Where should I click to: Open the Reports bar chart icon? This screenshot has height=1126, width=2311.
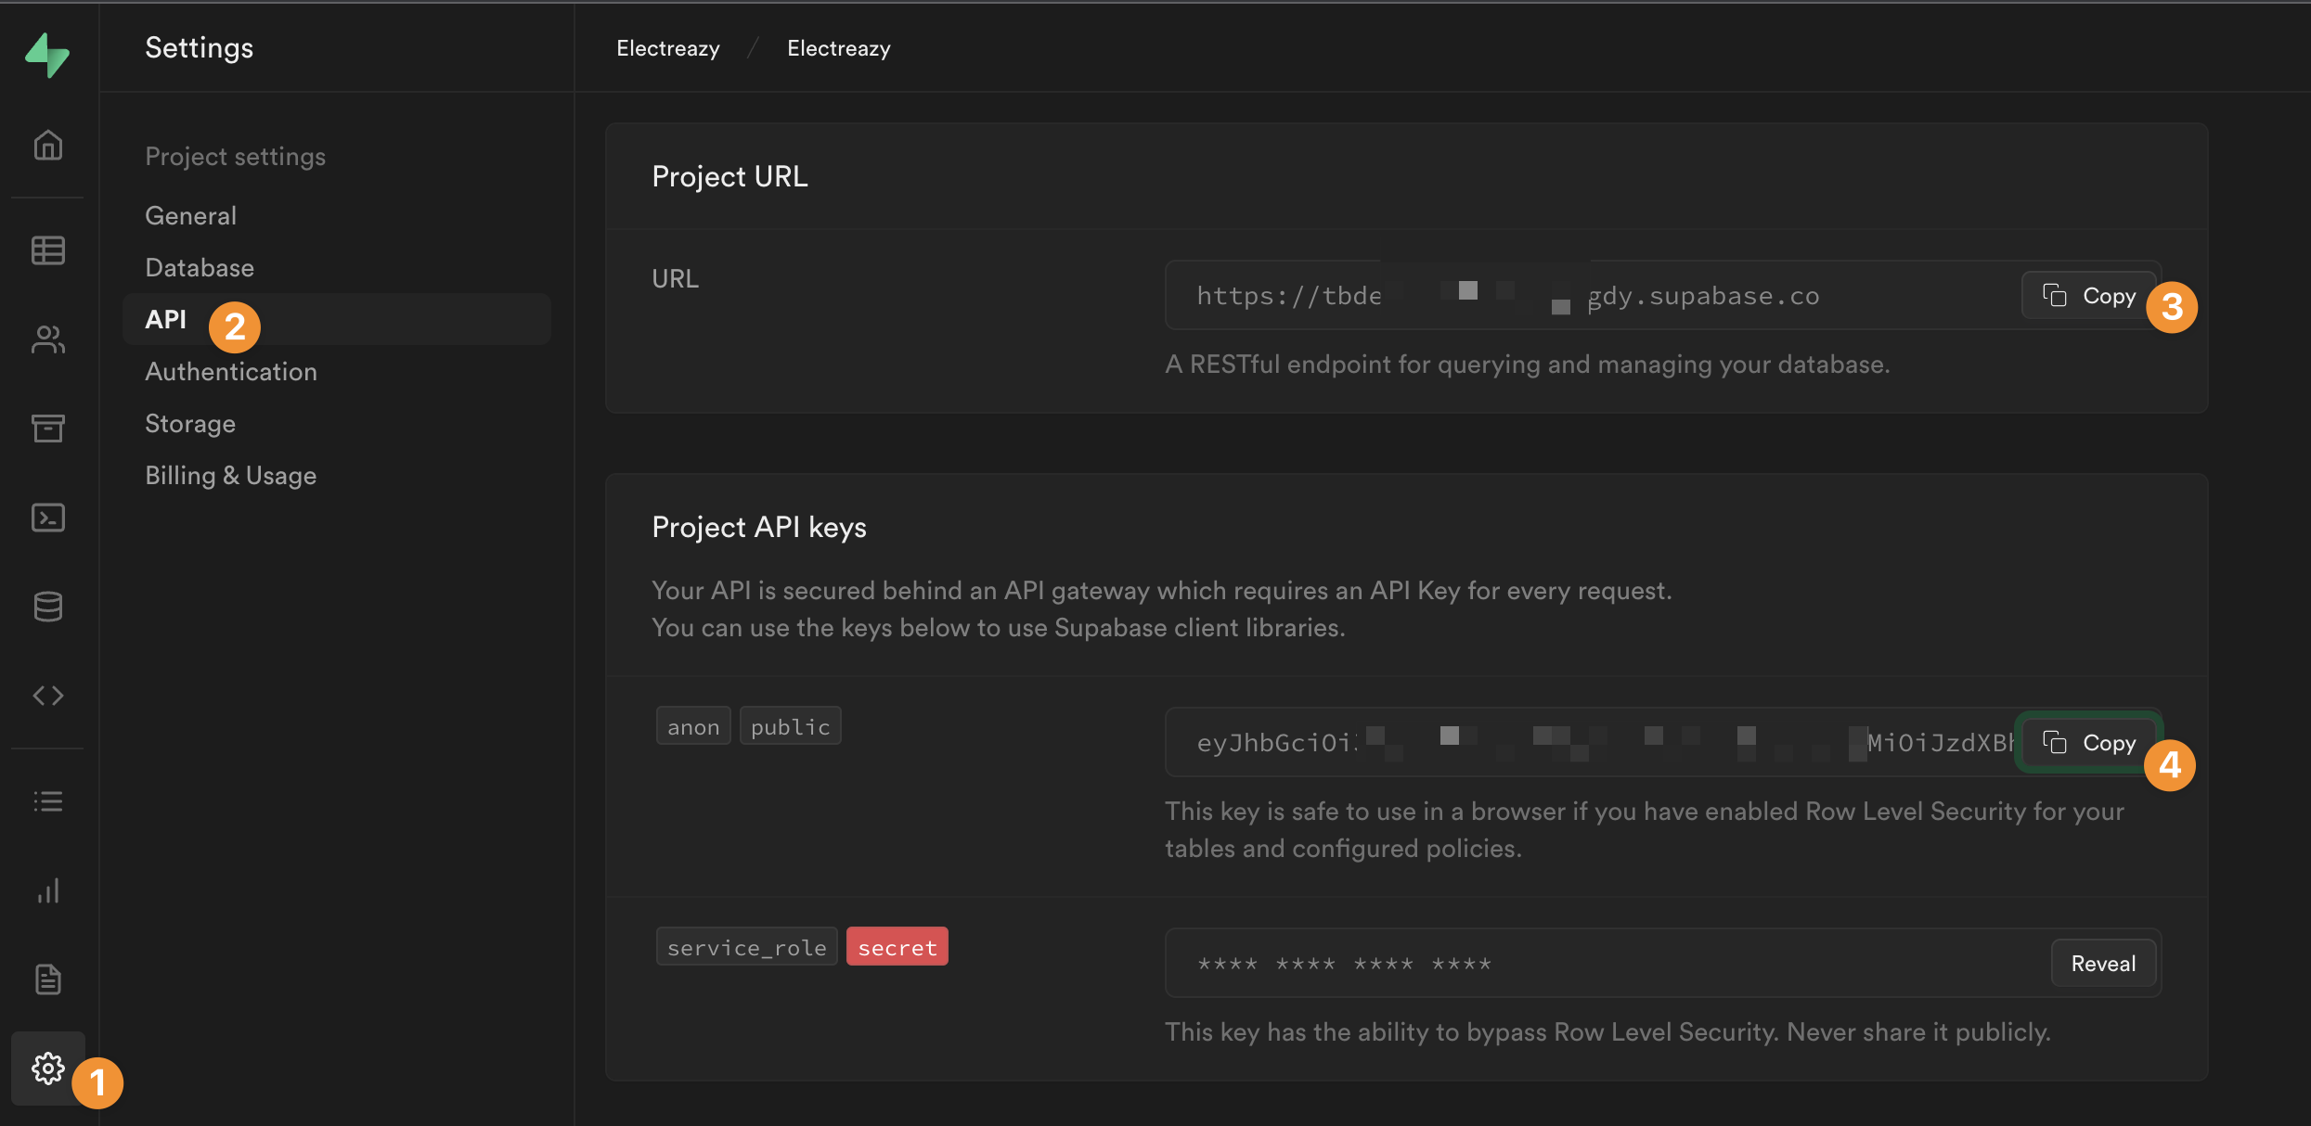[x=48, y=890]
